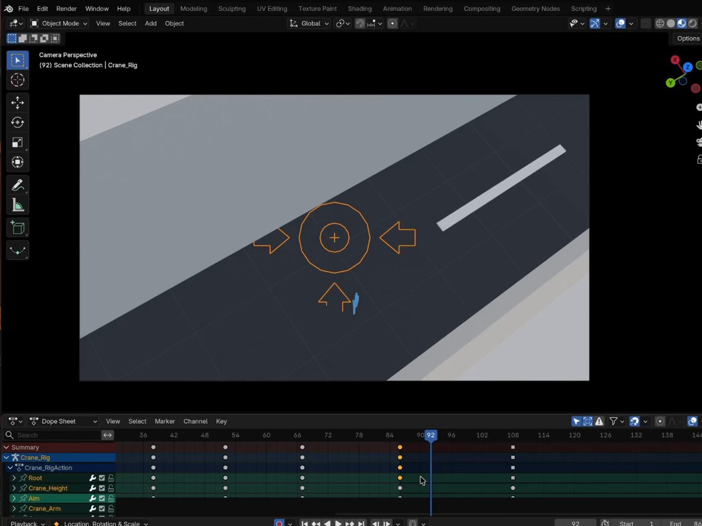Click the wrench icon on Crane_Height channel
This screenshot has height=526, width=702.
click(x=92, y=488)
